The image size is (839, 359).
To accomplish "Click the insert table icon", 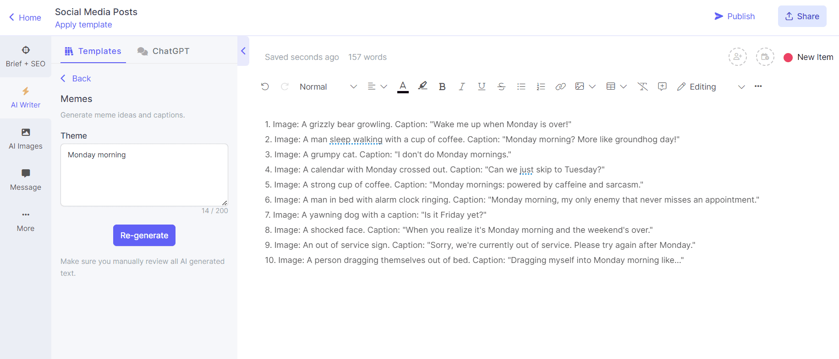I will point(611,86).
